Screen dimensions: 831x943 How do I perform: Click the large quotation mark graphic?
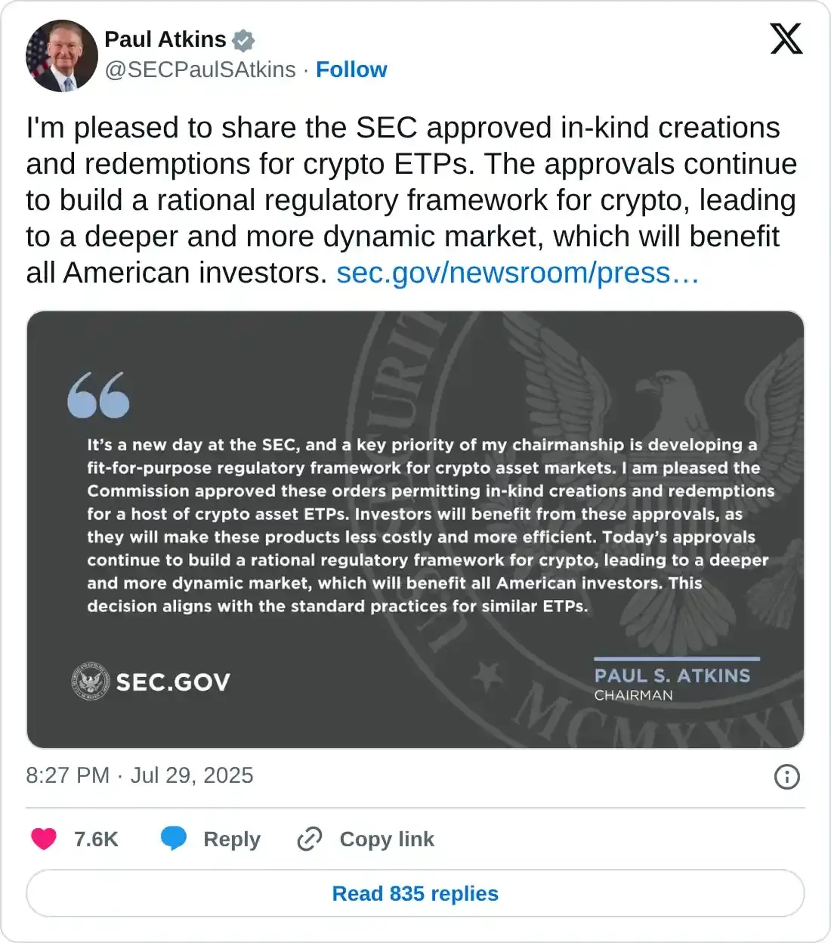pyautogui.click(x=98, y=394)
